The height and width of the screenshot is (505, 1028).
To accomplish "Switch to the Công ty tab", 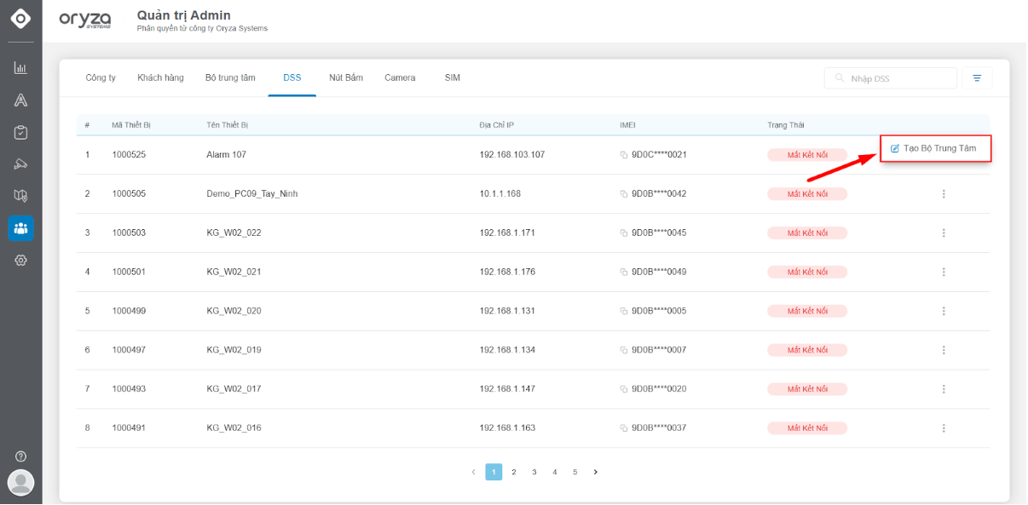I will pyautogui.click(x=101, y=77).
